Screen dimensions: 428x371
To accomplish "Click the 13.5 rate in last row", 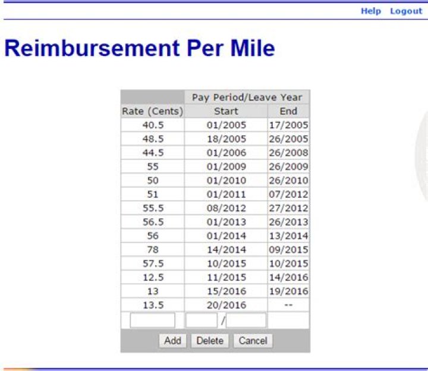I will coord(152,305).
